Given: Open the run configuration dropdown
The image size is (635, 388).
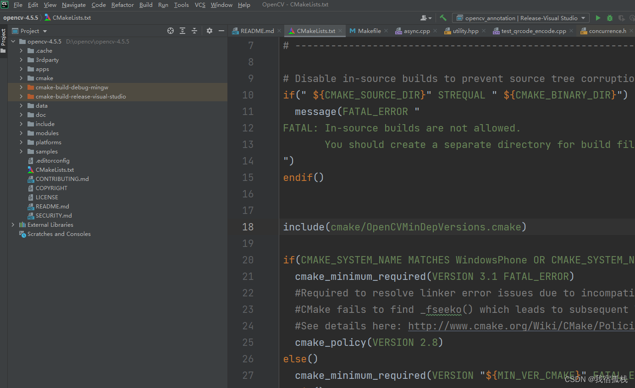Looking at the screenshot, I should pos(521,18).
